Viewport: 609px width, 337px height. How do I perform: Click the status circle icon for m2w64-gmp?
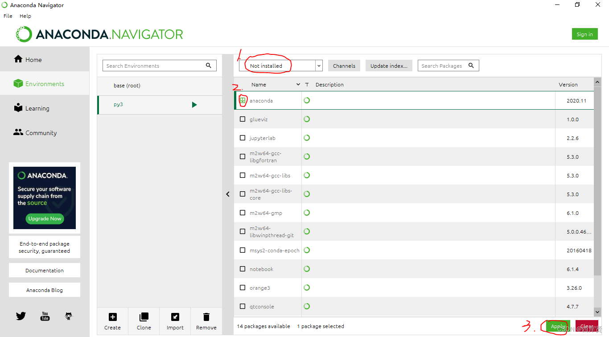coord(307,213)
